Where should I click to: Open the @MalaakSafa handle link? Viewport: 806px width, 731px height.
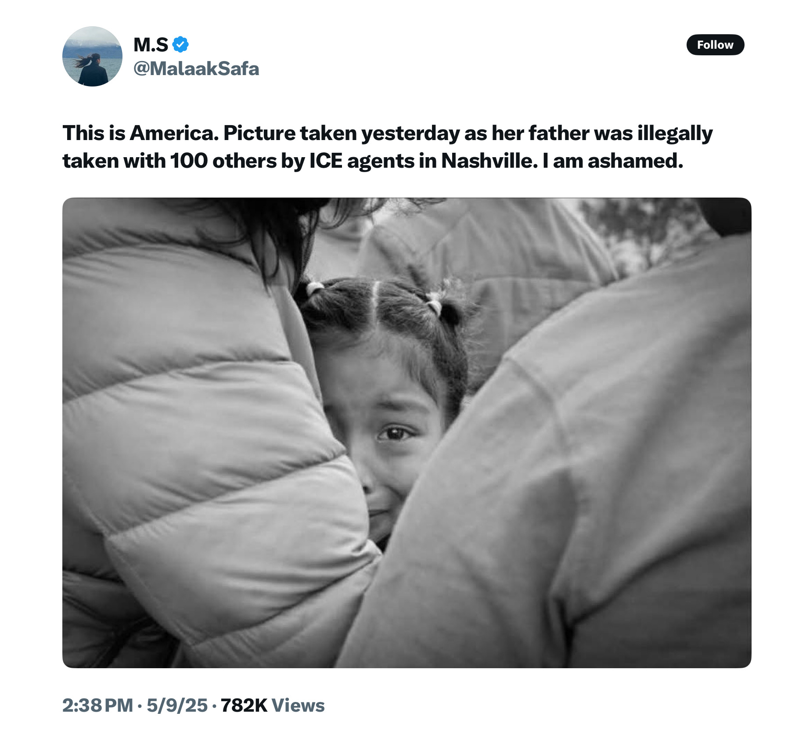point(196,69)
